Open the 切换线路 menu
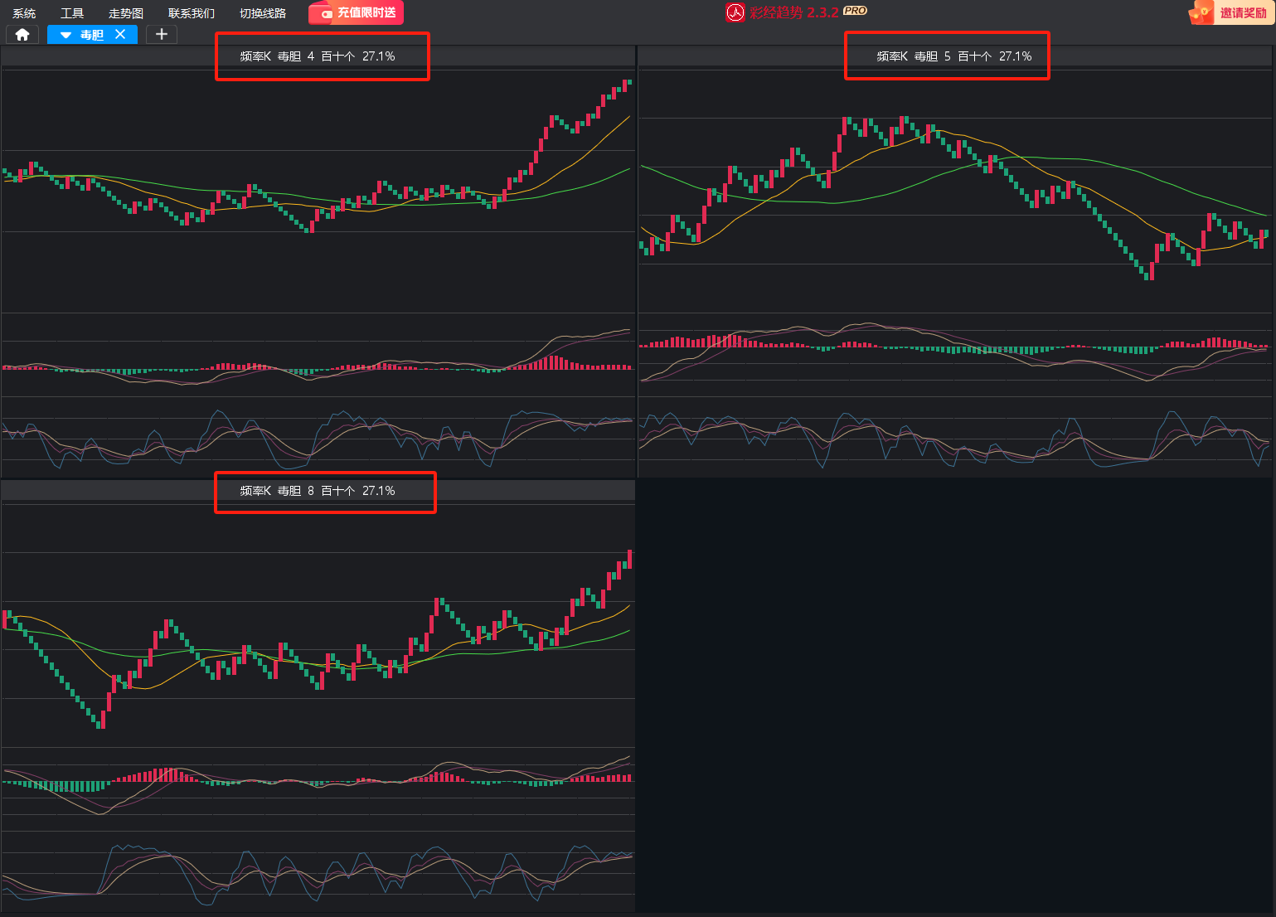 pos(263,13)
